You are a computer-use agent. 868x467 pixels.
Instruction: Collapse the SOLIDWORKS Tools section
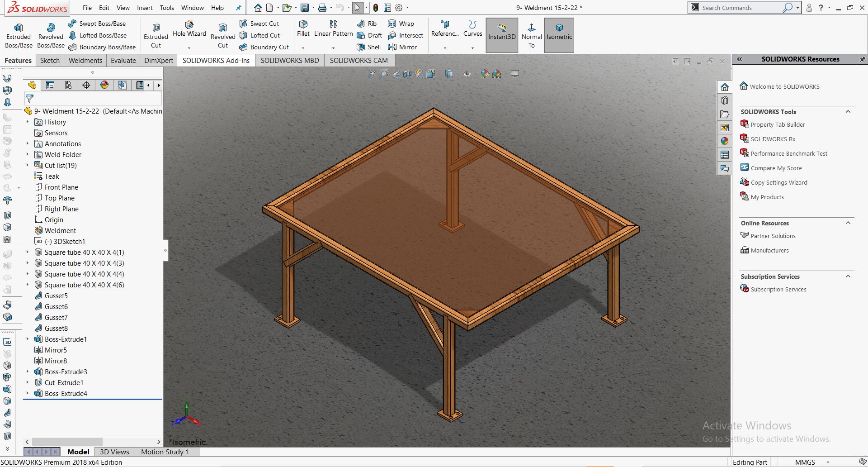848,112
